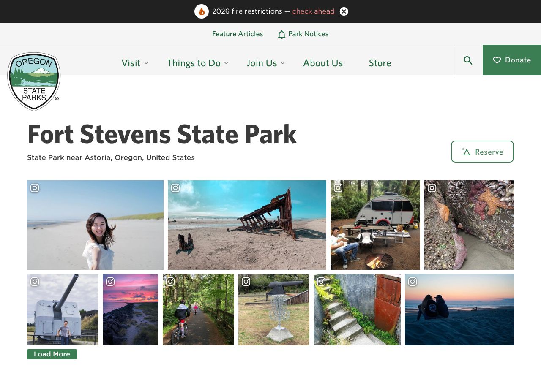This screenshot has height=380, width=541.
Task: Click Instagram icon on shipwreck photo
Action: [x=175, y=188]
